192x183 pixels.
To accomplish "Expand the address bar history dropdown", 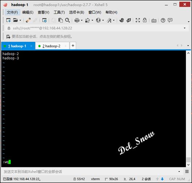I will click(184, 28).
